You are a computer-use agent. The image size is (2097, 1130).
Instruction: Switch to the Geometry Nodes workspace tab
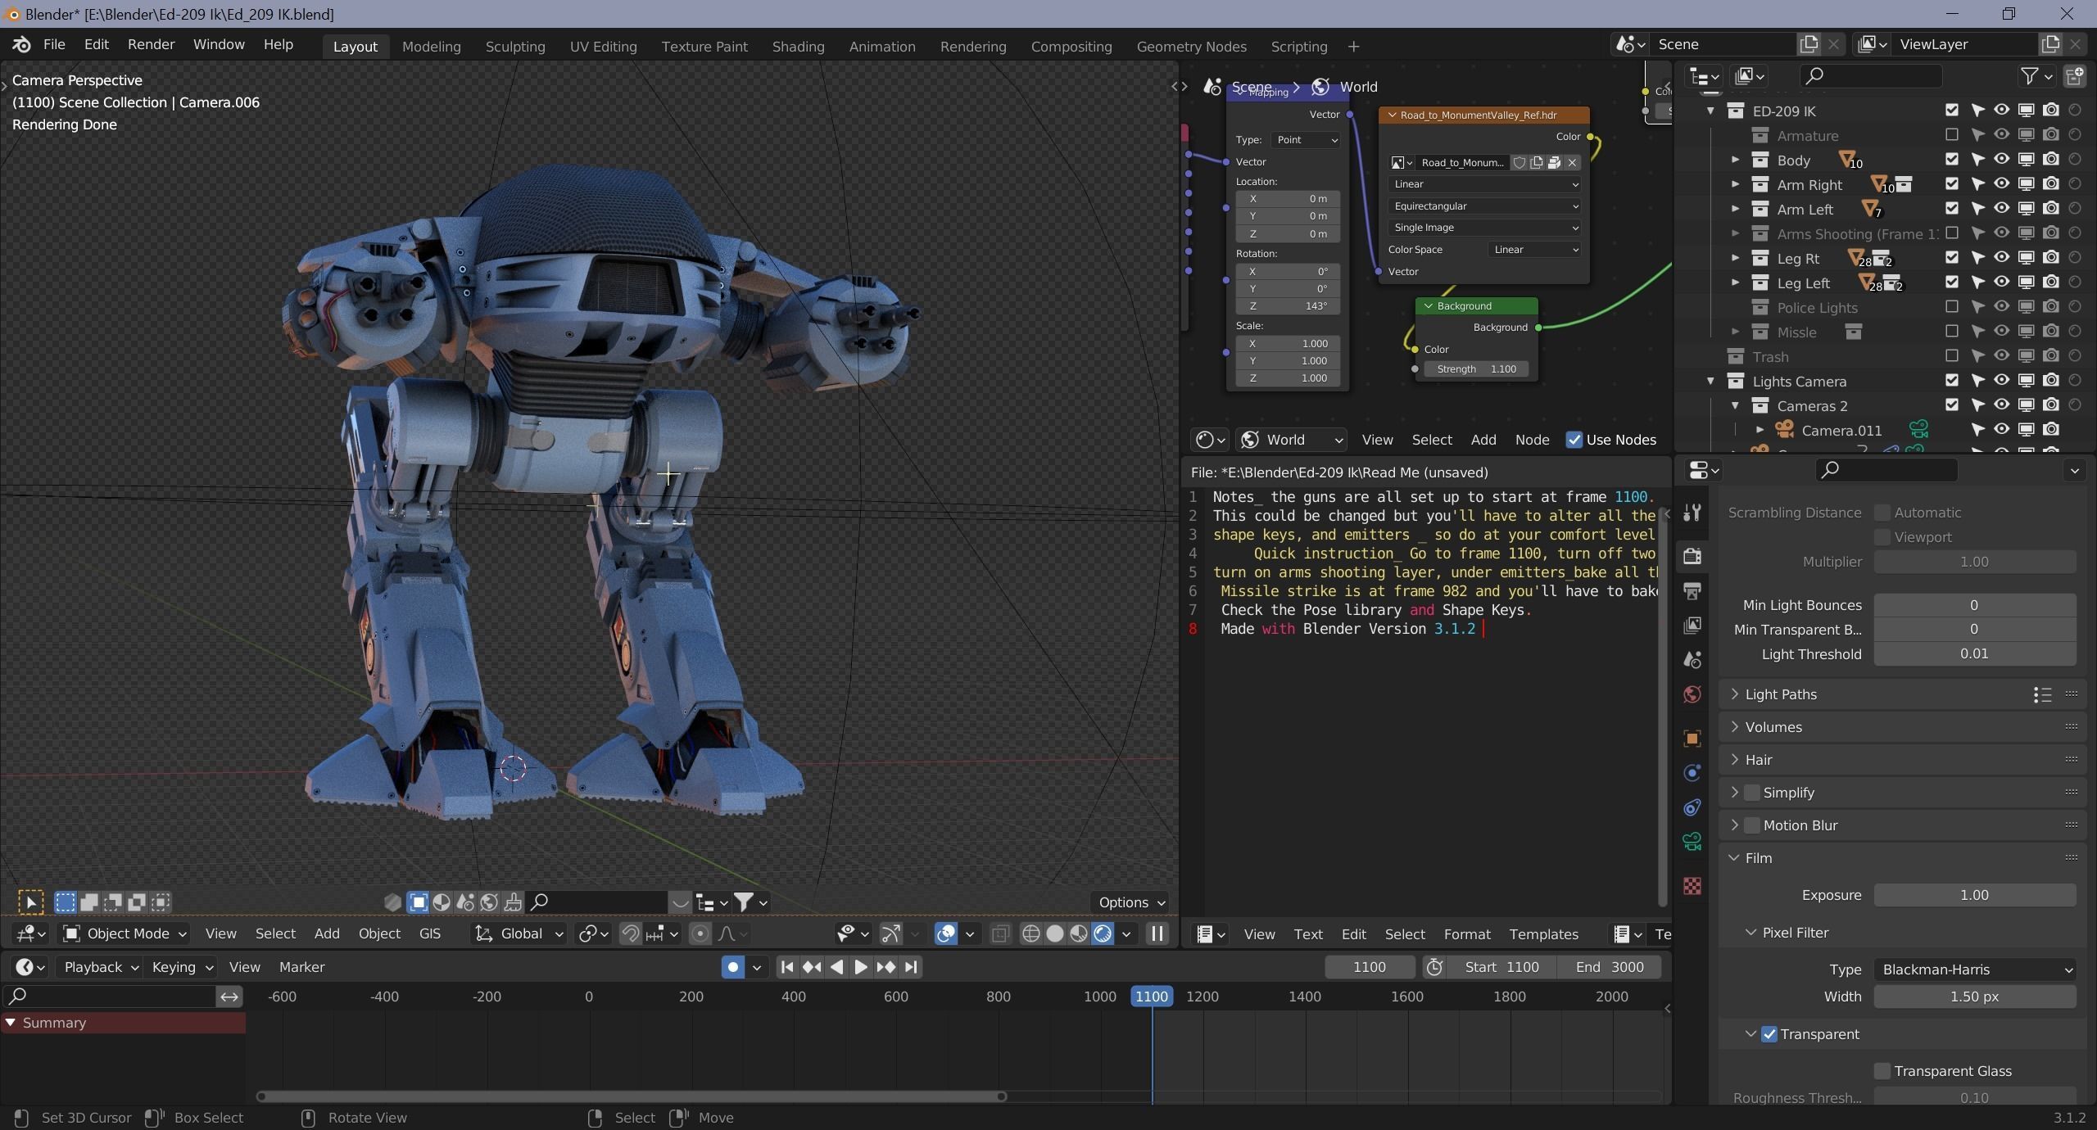click(x=1191, y=47)
